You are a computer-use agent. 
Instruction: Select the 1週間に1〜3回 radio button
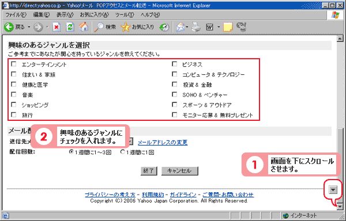tap(72, 152)
